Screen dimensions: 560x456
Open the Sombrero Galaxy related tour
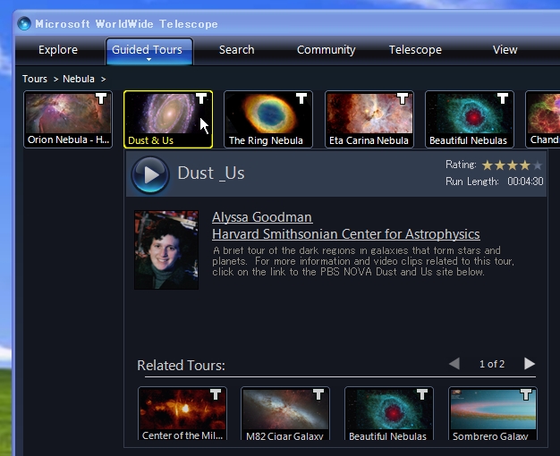point(493,413)
